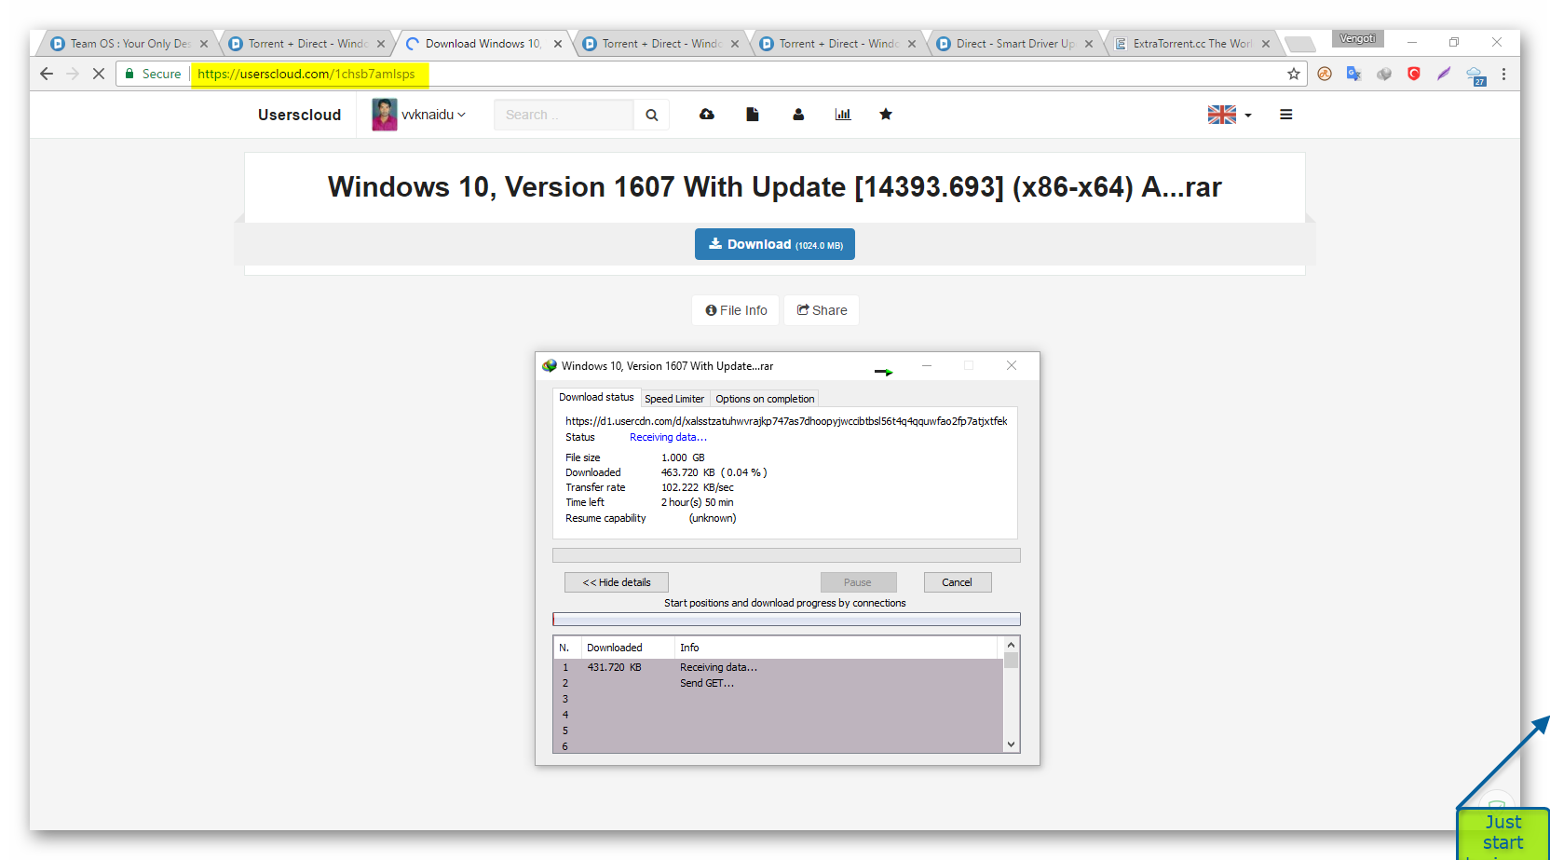Select the Speed Limiter tab in IDM
1550x860 pixels.
(674, 399)
